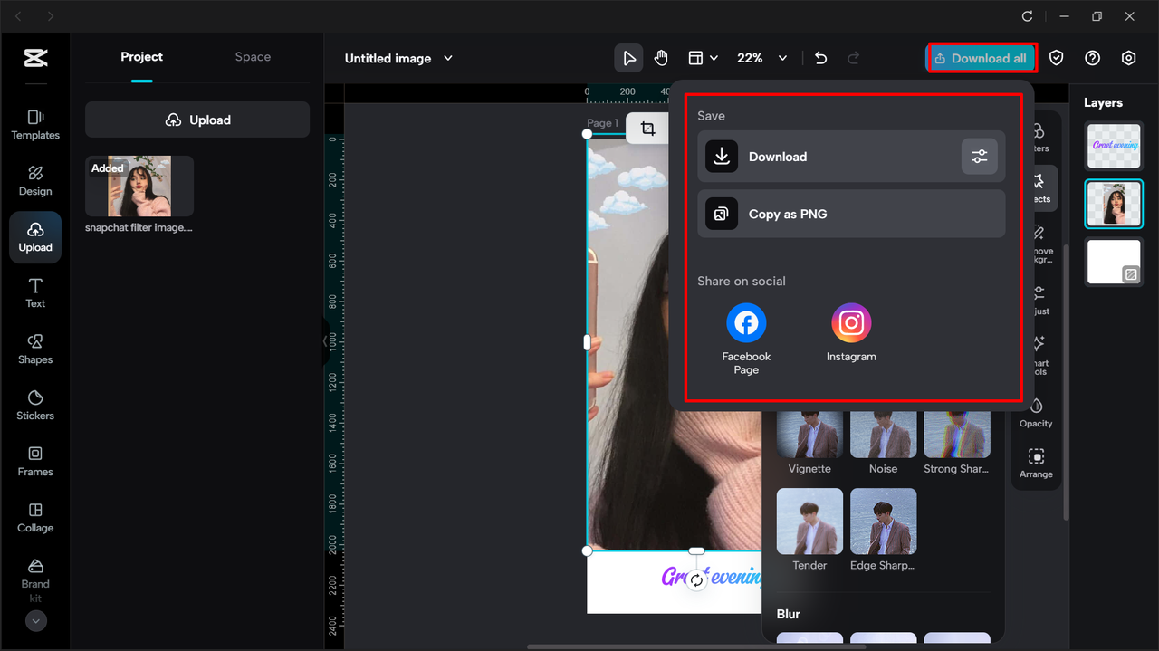Open the Text panel
This screenshot has width=1159, height=651.
(34, 293)
